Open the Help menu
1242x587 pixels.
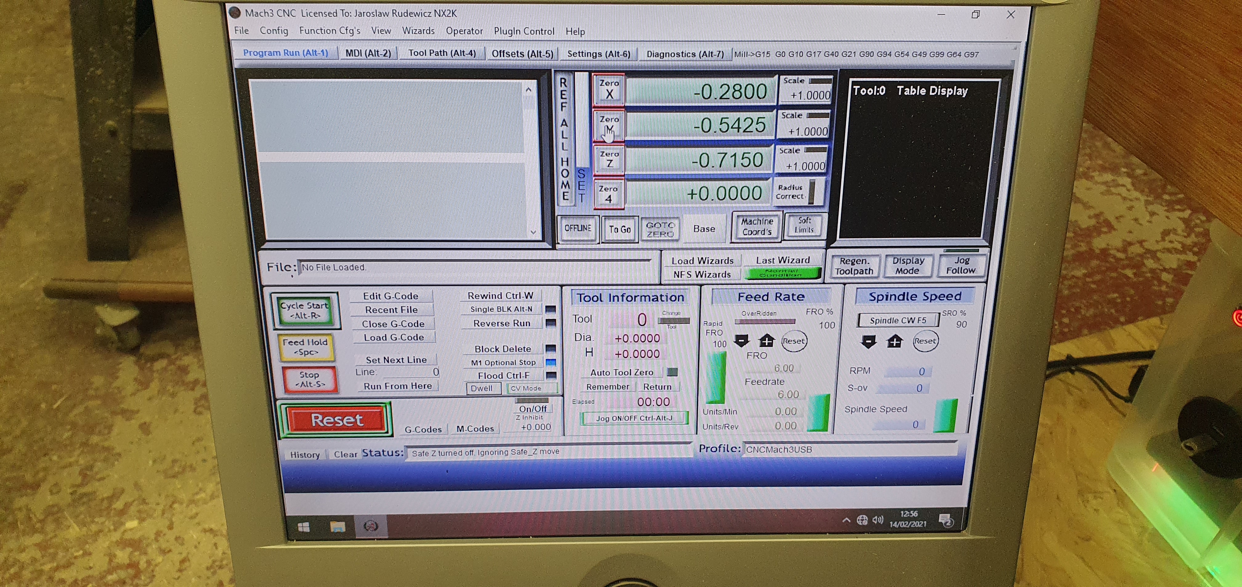575,32
